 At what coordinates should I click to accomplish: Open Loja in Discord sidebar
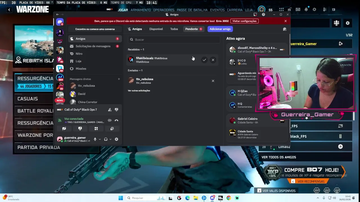[95, 61]
